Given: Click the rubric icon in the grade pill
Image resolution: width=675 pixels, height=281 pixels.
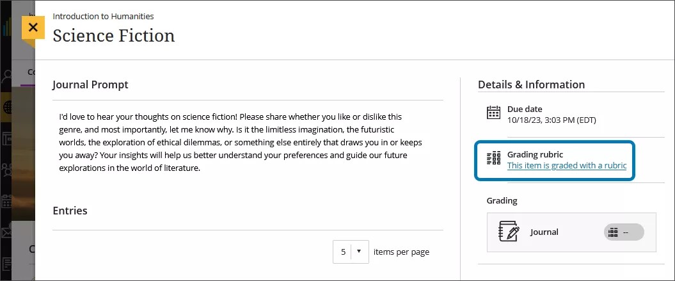Looking at the screenshot, I should pos(613,232).
